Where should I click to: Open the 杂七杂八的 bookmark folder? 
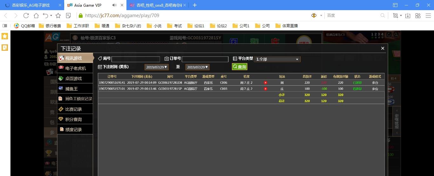(128, 26)
